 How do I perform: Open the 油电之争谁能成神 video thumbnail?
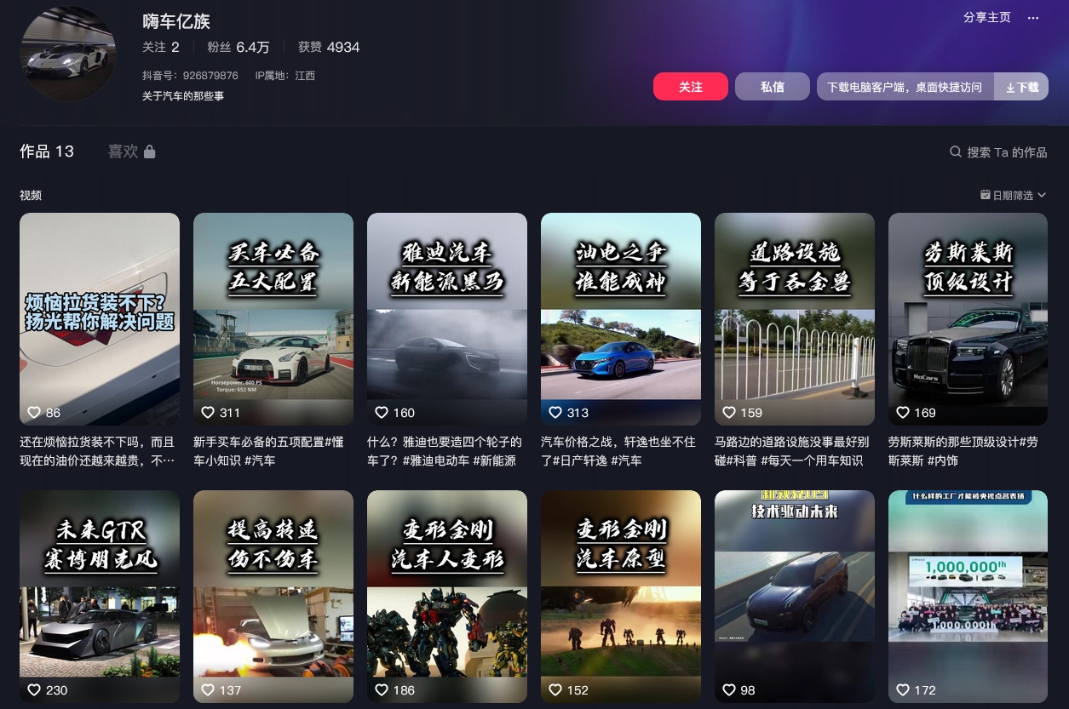point(621,319)
